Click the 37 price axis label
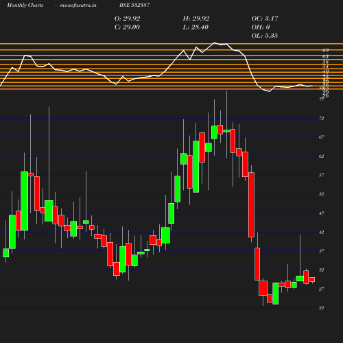343x343 pixels. 322,251
